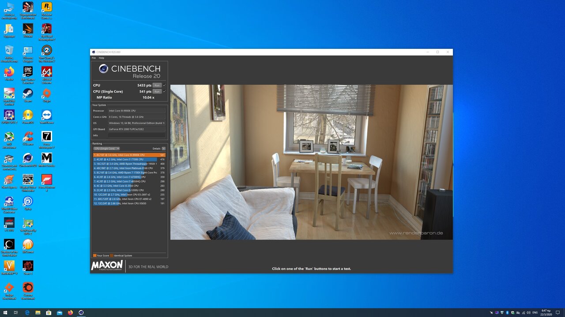The width and height of the screenshot is (565, 317).
Task: Click the rendered room image preview
Action: [311, 162]
